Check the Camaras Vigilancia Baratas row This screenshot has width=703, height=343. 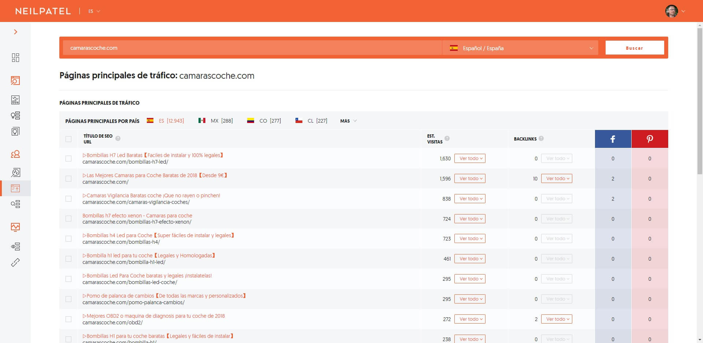tap(68, 199)
